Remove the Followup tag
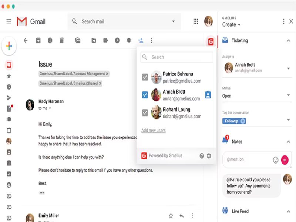The image size is (296, 222). tap(243, 121)
